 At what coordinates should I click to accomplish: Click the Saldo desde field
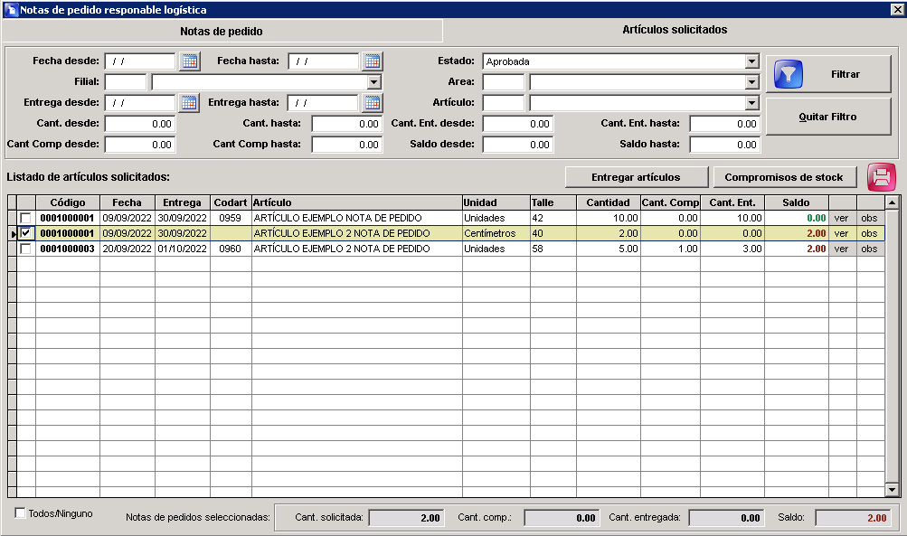tap(518, 145)
